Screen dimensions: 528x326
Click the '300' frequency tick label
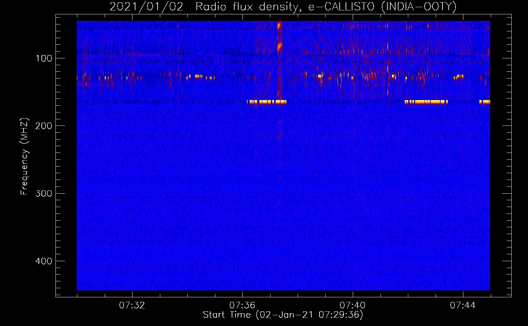coord(43,193)
